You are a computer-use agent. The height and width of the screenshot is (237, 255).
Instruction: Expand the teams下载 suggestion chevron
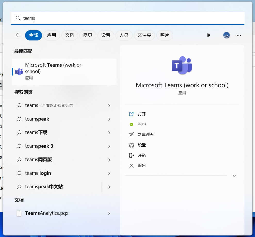(109, 133)
